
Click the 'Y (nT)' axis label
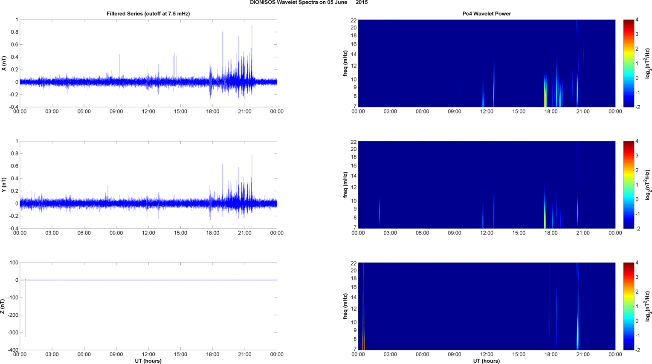tap(4, 185)
